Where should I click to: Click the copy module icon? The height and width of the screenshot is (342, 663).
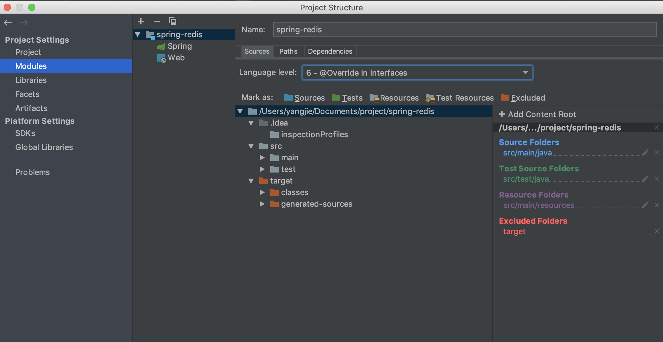(x=173, y=21)
